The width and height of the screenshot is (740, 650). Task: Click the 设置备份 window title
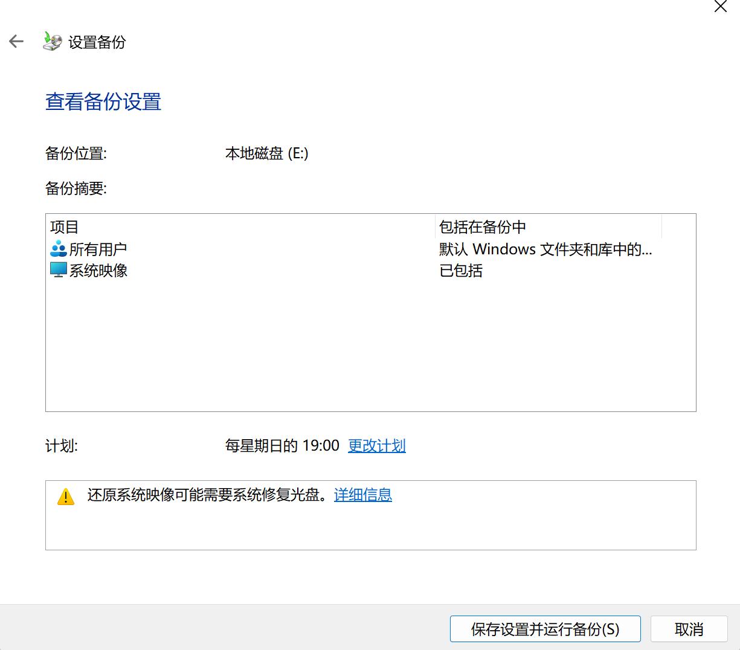tap(97, 42)
